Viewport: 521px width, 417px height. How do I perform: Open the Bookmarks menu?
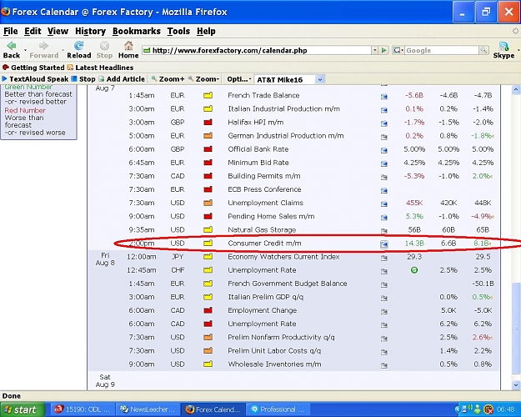[137, 31]
